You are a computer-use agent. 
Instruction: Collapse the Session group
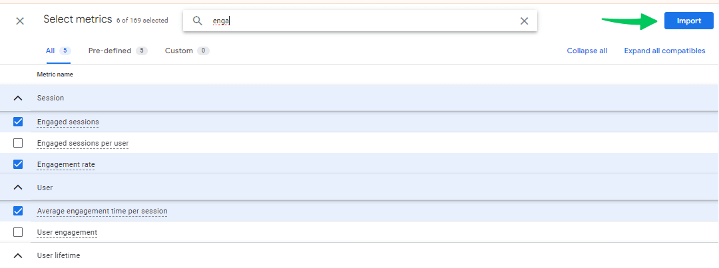tap(18, 98)
